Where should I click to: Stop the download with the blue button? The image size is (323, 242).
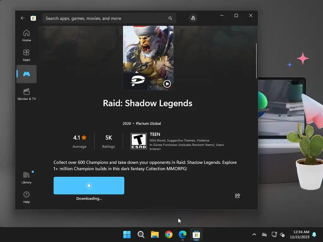pyautogui.click(x=89, y=185)
